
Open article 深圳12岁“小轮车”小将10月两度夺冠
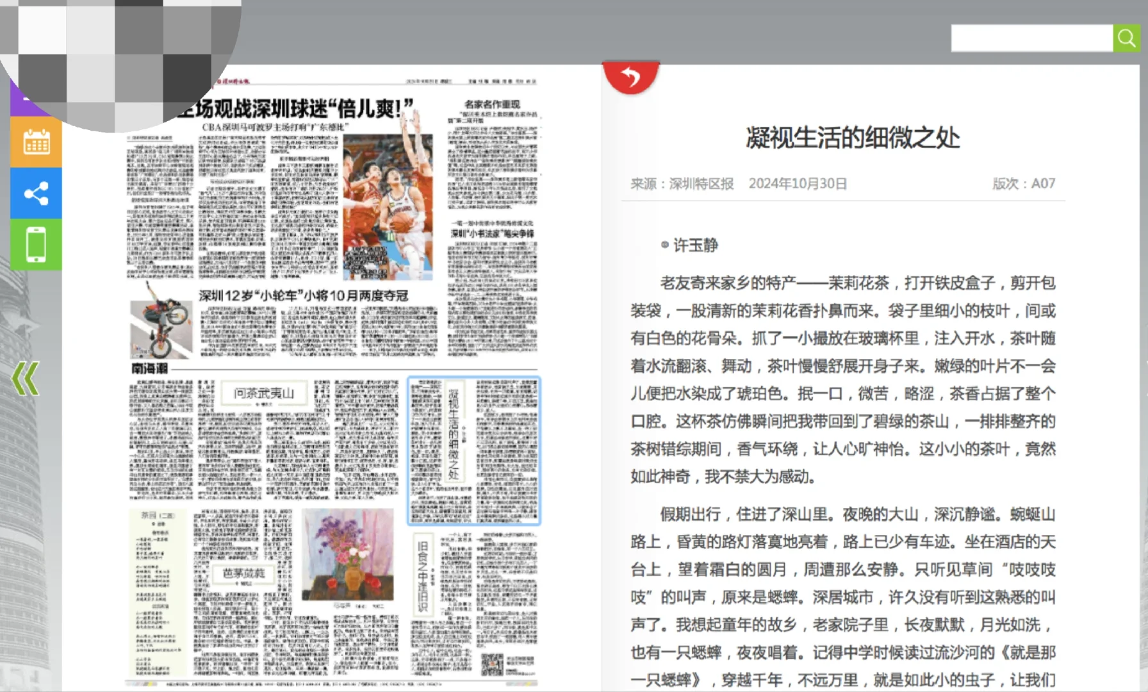pos(303,295)
